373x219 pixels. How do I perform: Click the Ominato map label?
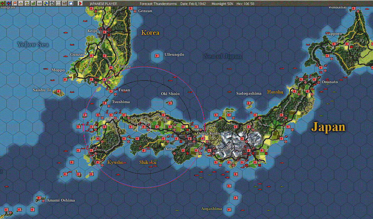[x=330, y=82]
